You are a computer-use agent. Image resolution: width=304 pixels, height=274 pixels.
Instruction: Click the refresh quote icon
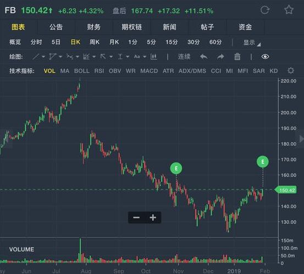pos(265,10)
